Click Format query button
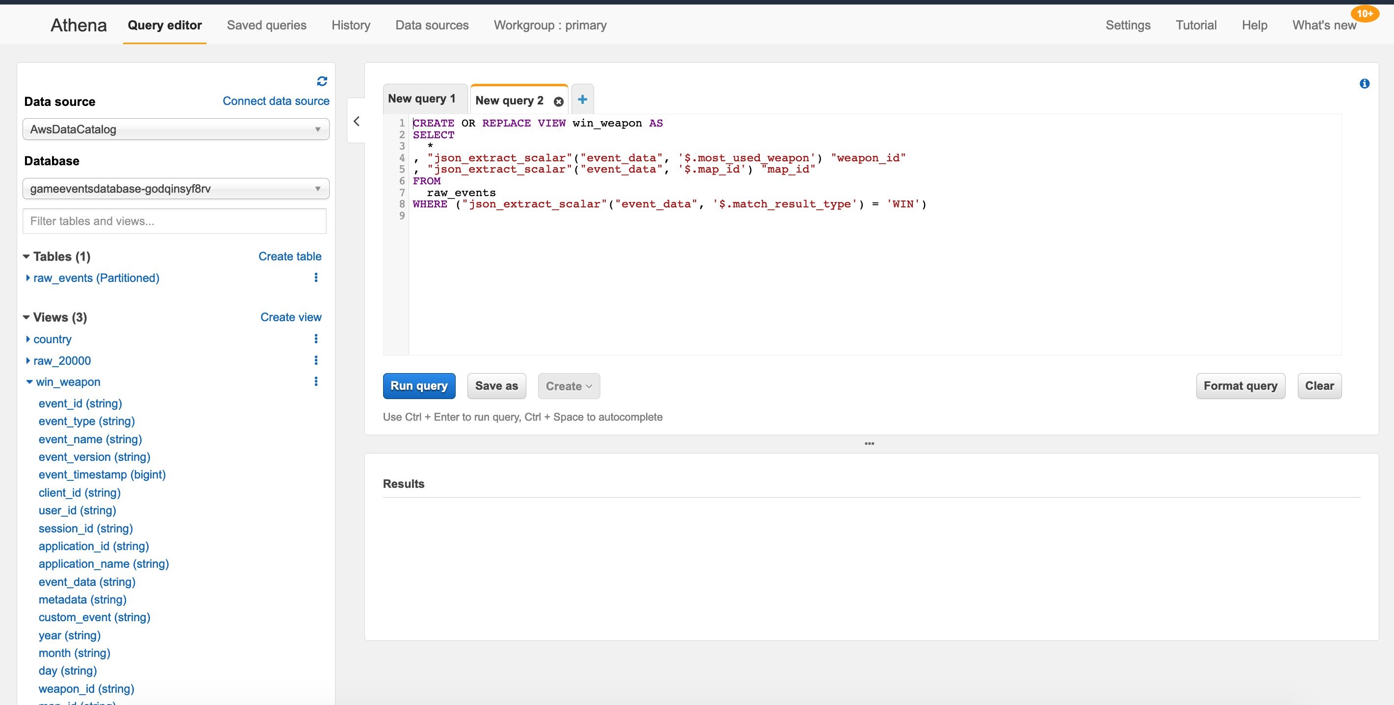This screenshot has width=1394, height=705. pyautogui.click(x=1240, y=386)
